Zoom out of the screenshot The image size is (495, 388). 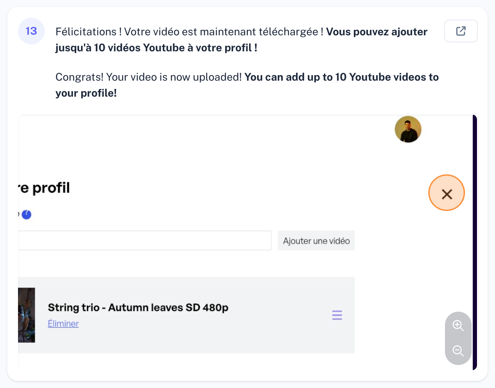coord(458,351)
